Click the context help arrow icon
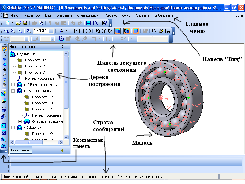245x184 pixels. click(x=104, y=23)
